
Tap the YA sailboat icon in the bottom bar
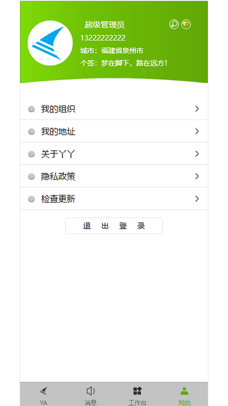coord(44,391)
